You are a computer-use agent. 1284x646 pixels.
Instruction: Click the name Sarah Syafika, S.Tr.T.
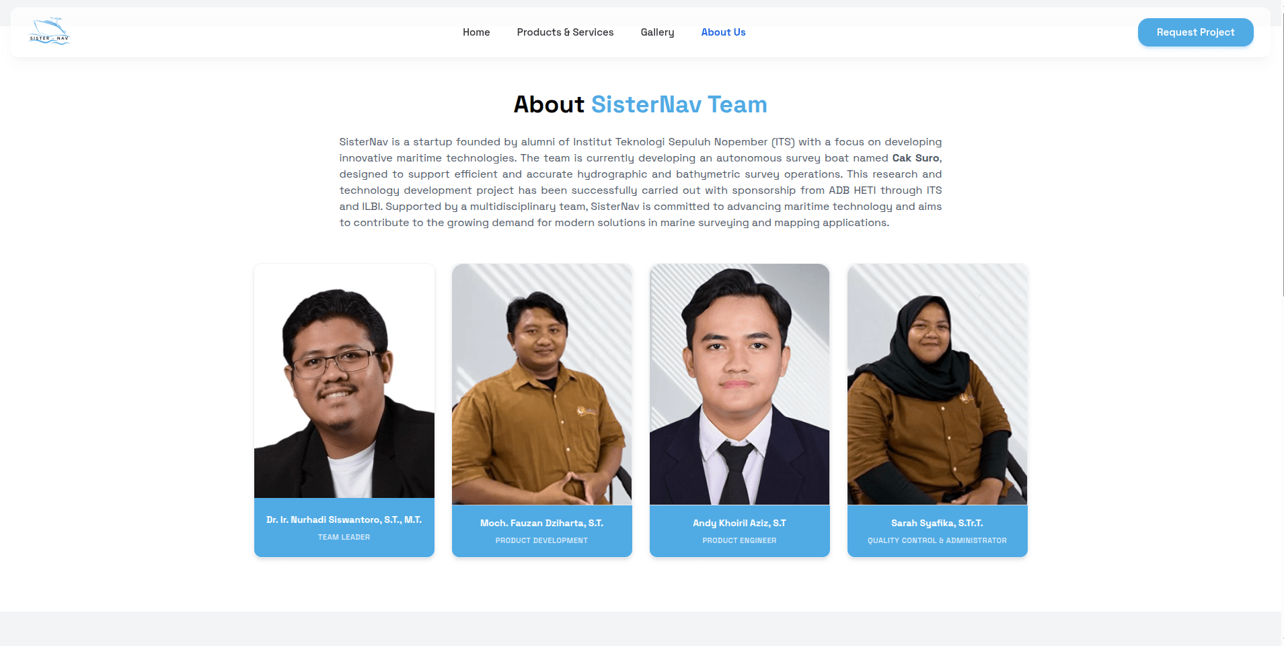tap(938, 523)
